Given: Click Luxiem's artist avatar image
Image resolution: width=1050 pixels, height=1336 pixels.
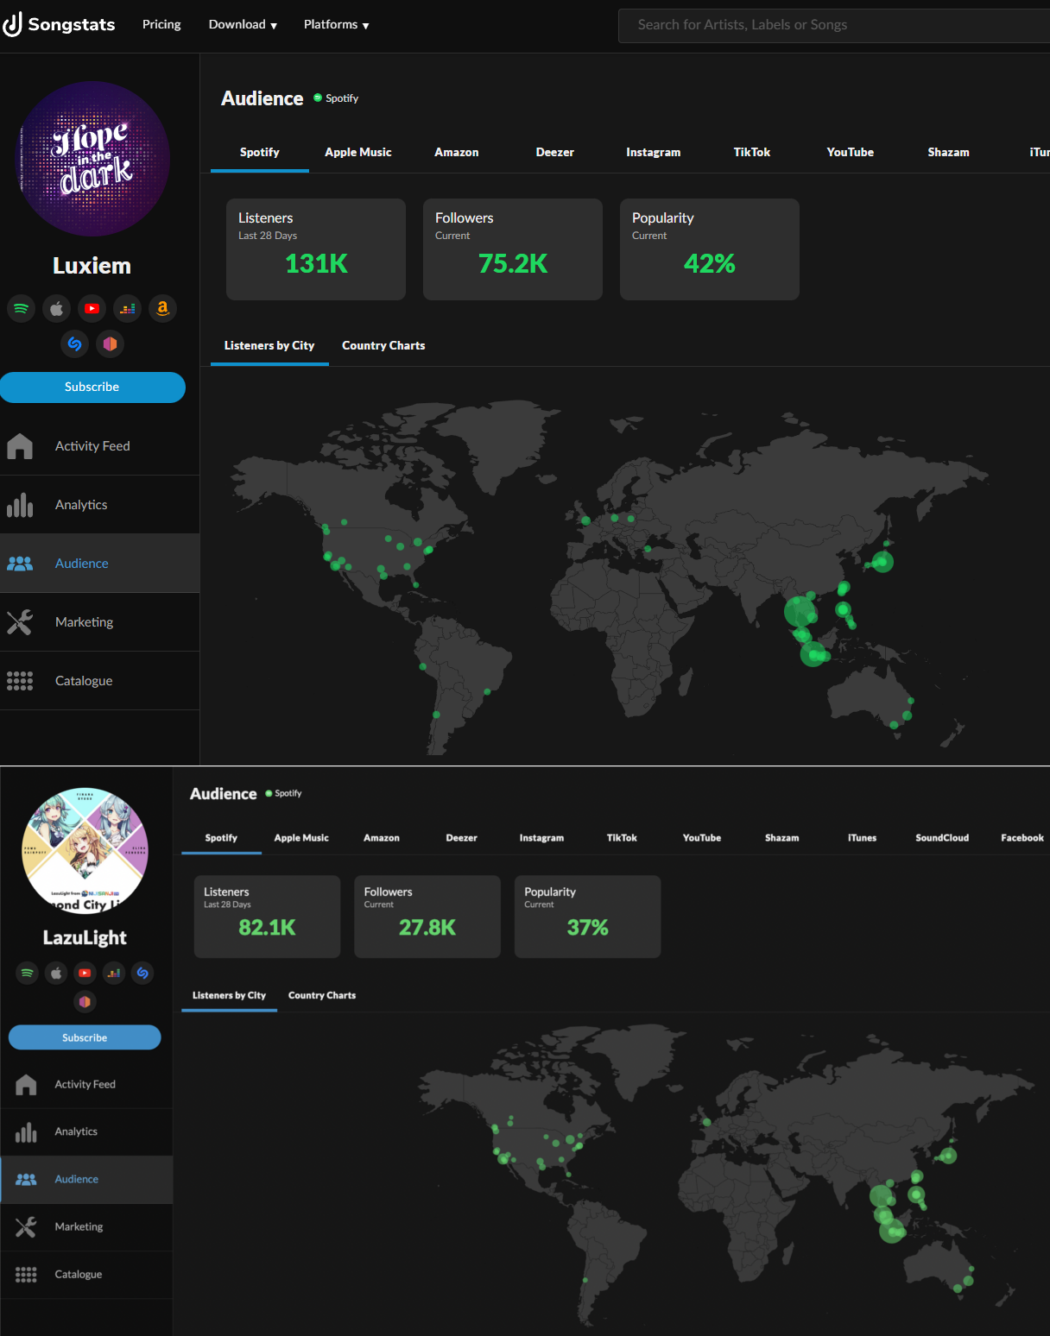Looking at the screenshot, I should tap(92, 159).
